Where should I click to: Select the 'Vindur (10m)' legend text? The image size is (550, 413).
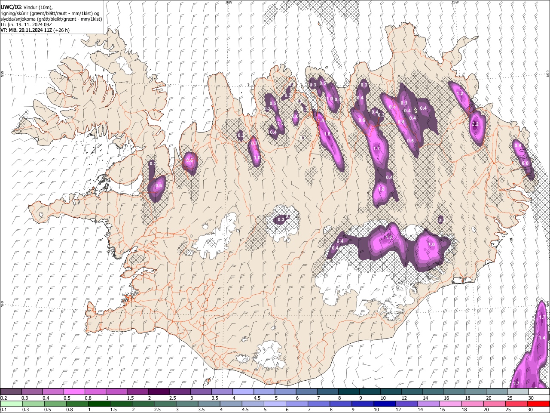tap(38, 7)
